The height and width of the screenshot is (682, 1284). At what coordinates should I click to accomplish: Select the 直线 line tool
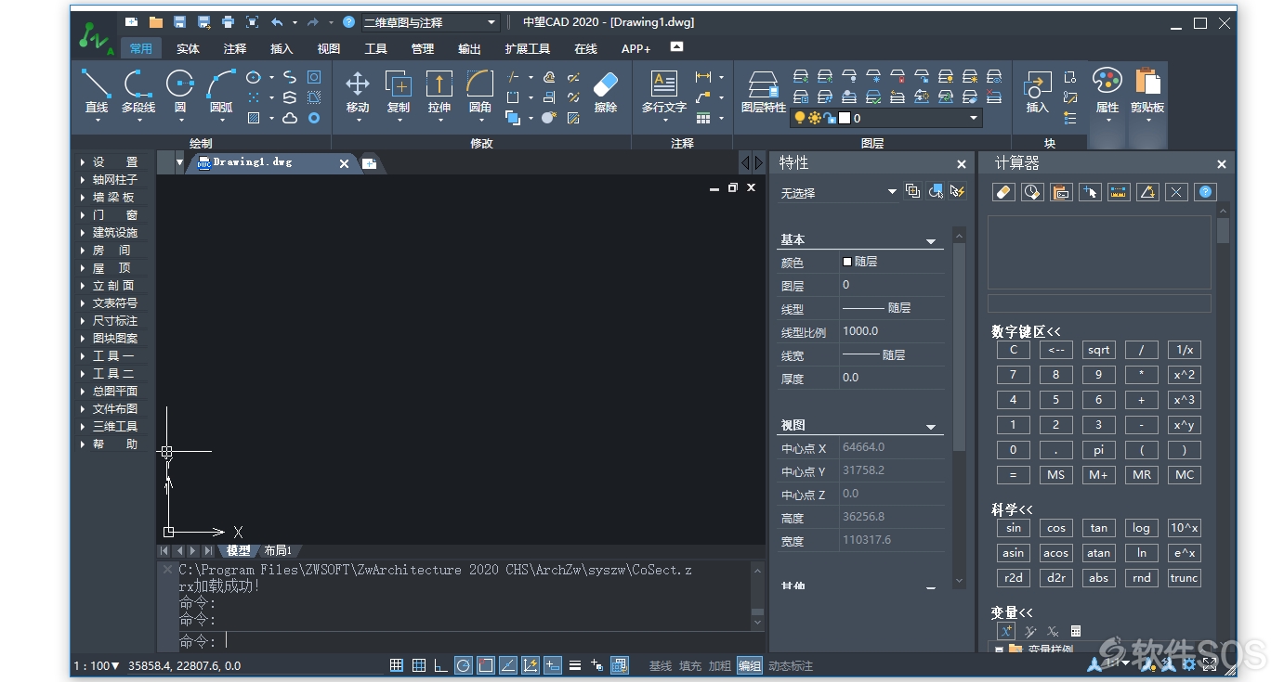pyautogui.click(x=97, y=91)
